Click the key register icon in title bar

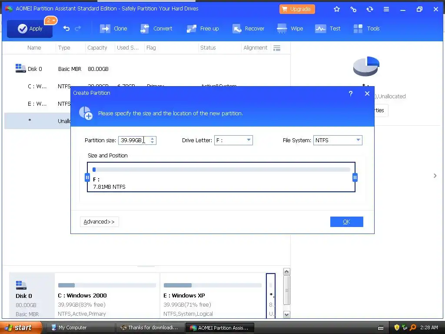(x=353, y=9)
